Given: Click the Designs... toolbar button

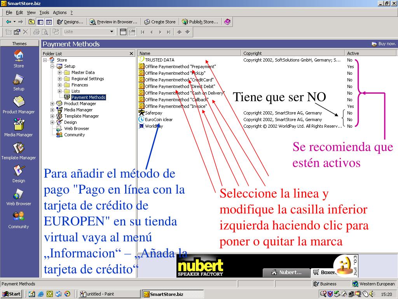Looking at the screenshot, I should click(70, 22).
